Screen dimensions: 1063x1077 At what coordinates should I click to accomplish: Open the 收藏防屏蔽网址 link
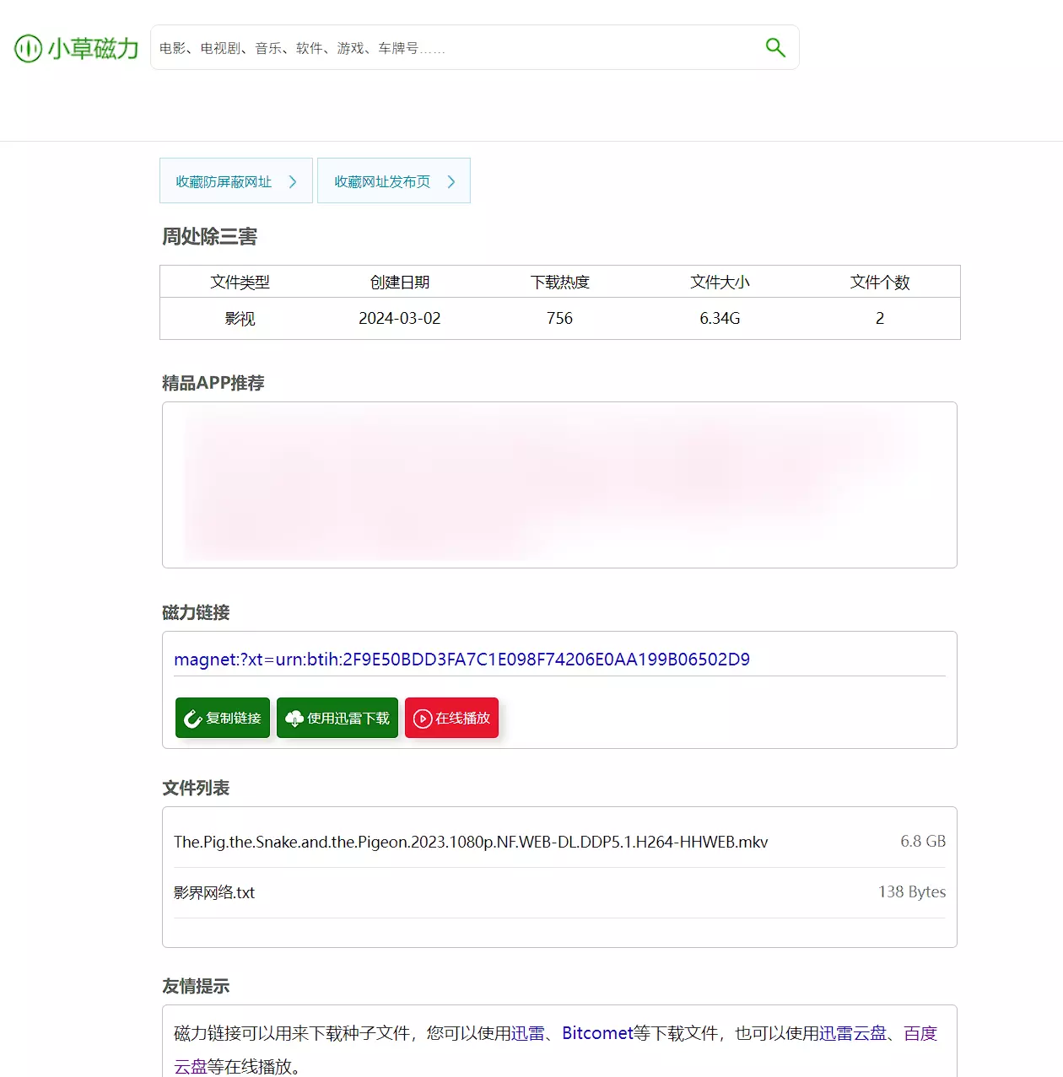[x=224, y=181]
